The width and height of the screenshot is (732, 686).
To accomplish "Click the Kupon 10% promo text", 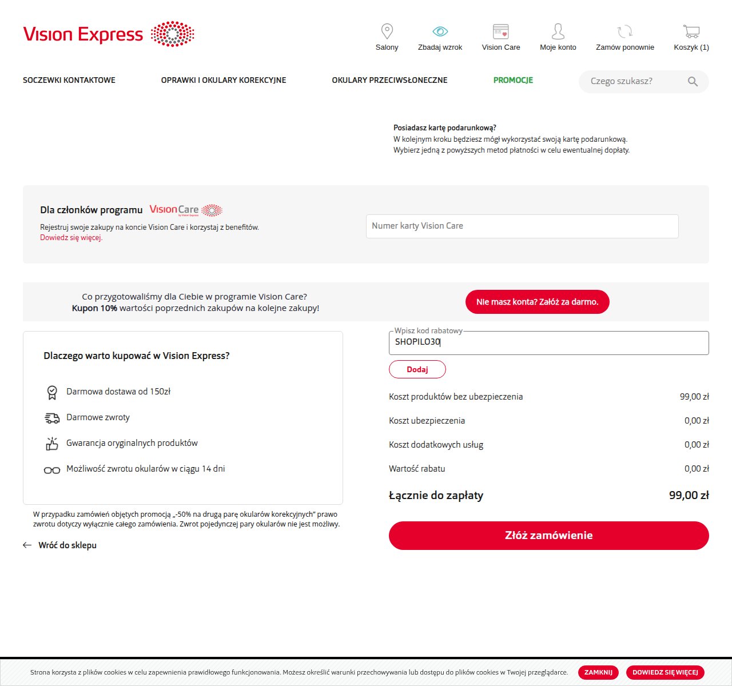I will 196,308.
